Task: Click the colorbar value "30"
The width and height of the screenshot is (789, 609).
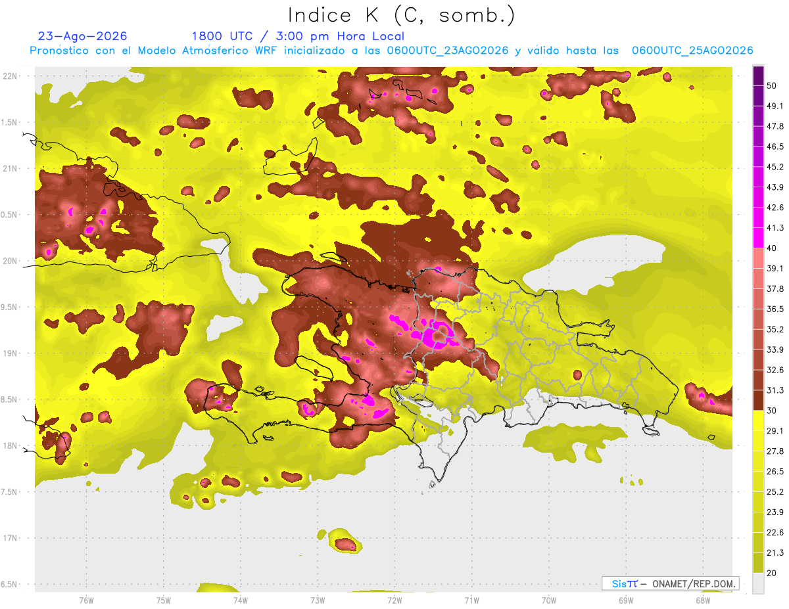Action: [x=772, y=411]
